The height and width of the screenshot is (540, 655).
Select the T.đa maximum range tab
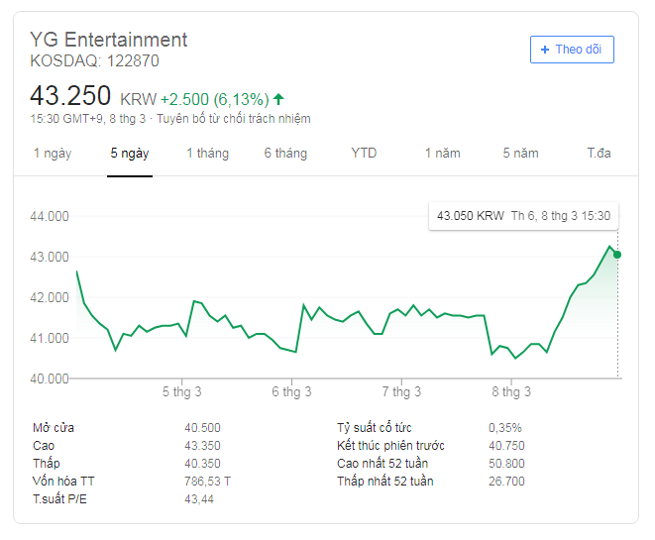[599, 154]
